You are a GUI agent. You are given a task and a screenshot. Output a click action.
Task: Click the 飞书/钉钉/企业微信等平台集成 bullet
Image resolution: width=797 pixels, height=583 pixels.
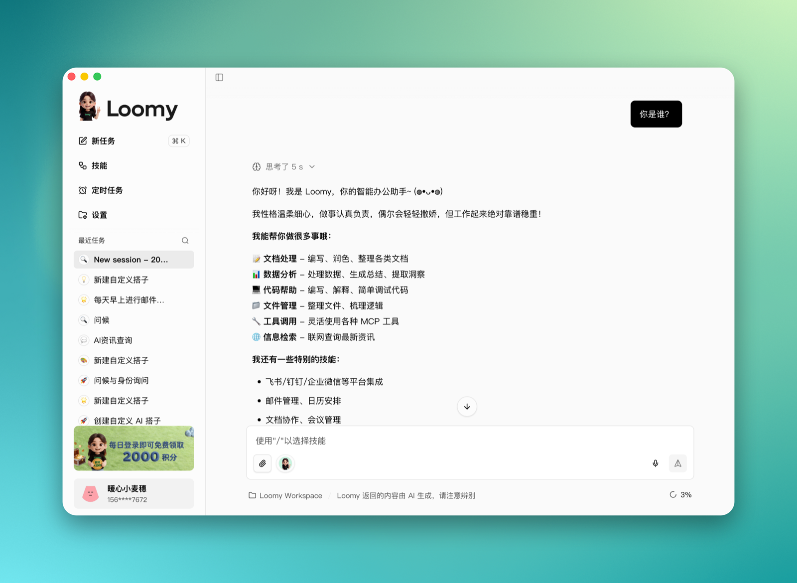pyautogui.click(x=324, y=382)
